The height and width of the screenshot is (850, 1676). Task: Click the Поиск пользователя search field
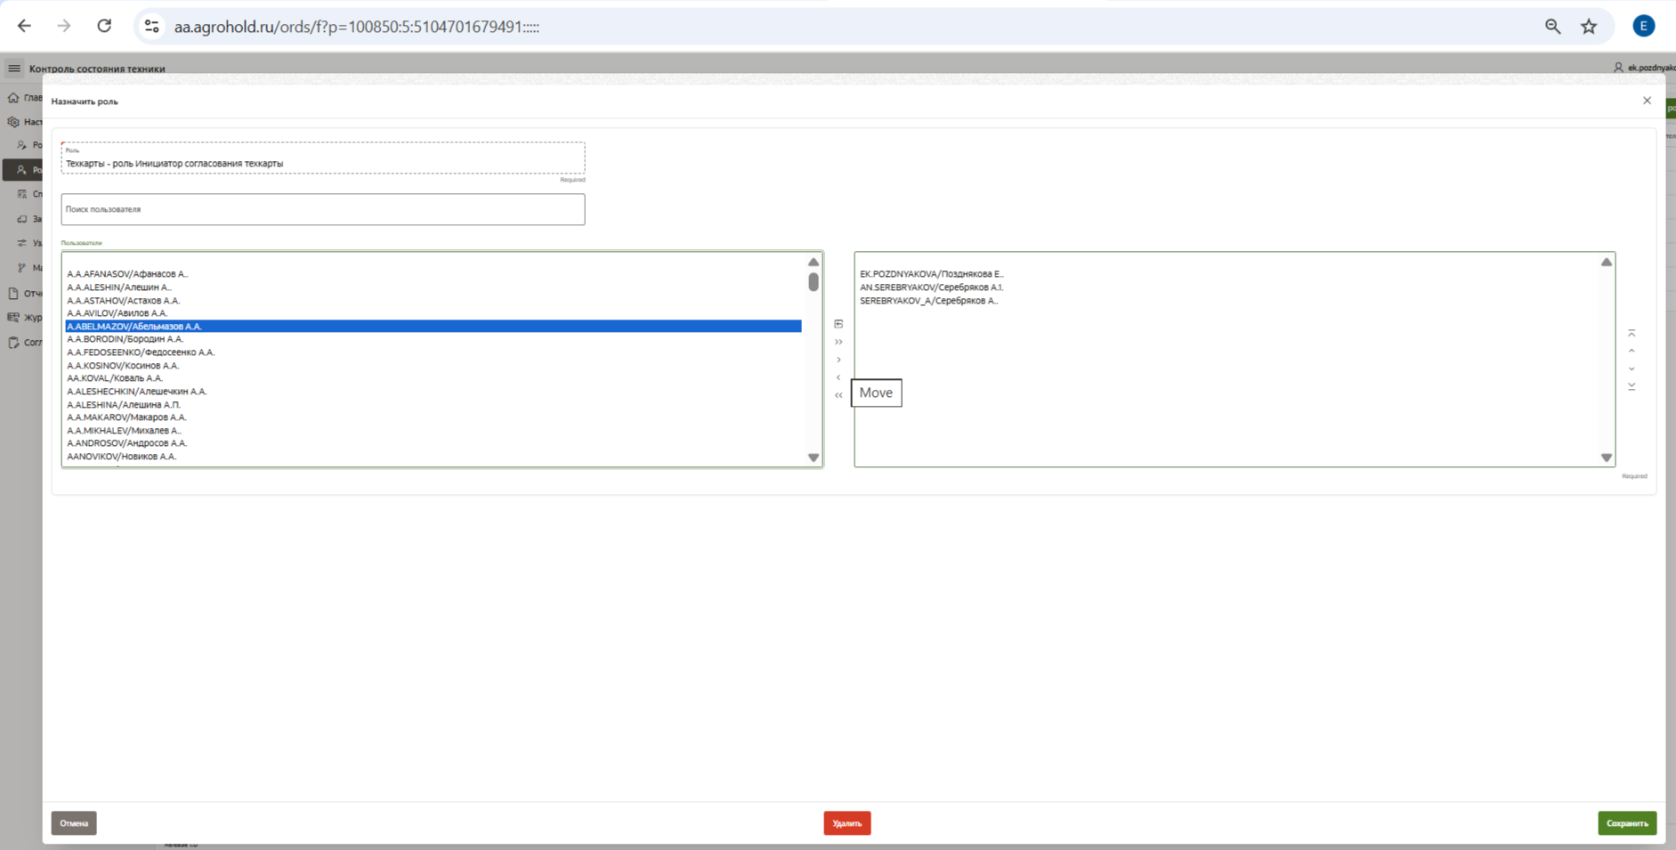(322, 209)
